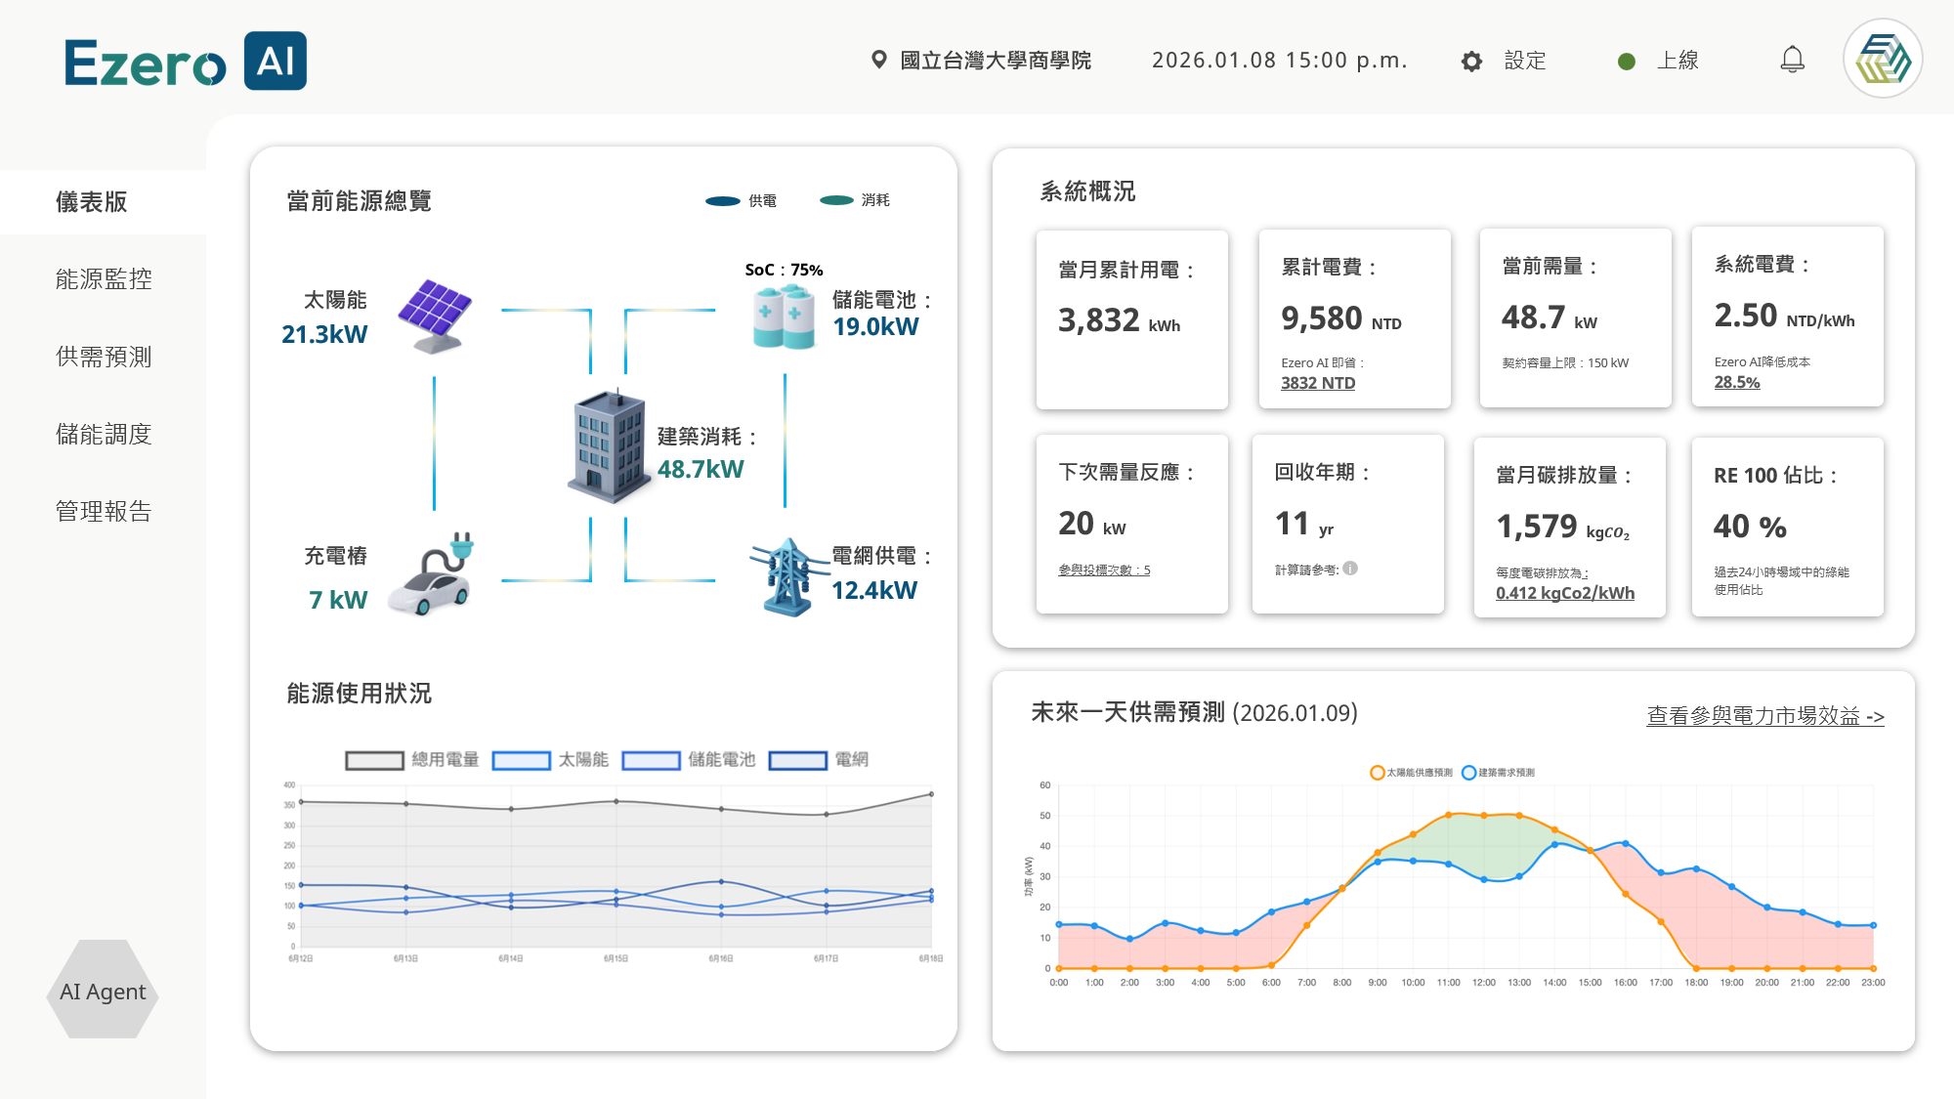The image size is (1954, 1099).
Task: Click the 電網 legend color swatch
Action: point(798,760)
